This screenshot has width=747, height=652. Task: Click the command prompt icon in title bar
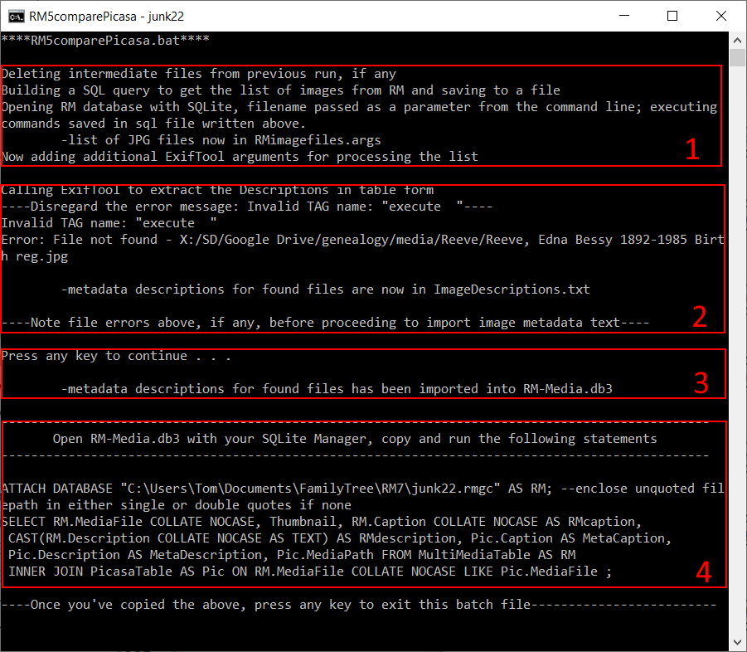coord(17,17)
